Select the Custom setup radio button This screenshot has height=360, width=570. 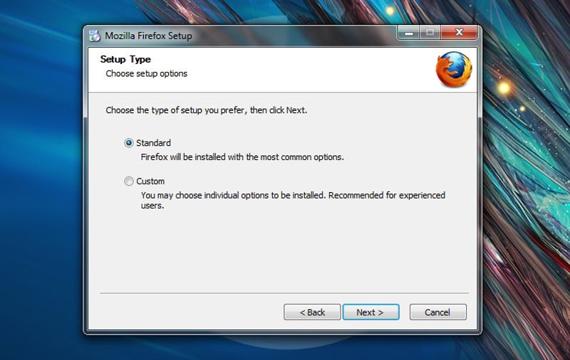click(x=129, y=181)
